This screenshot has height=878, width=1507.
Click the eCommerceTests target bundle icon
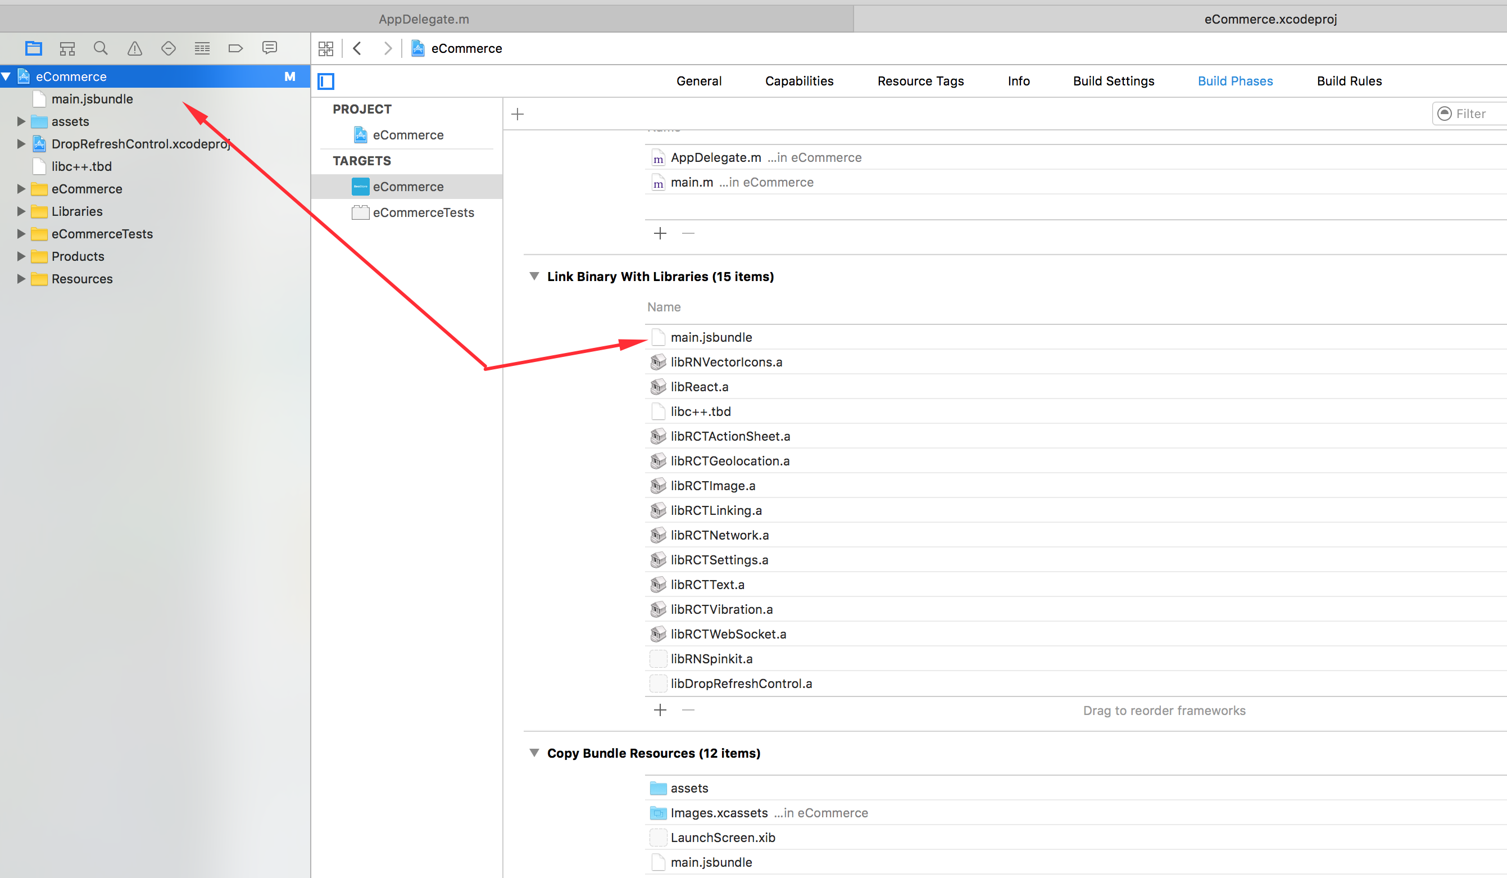tap(360, 212)
